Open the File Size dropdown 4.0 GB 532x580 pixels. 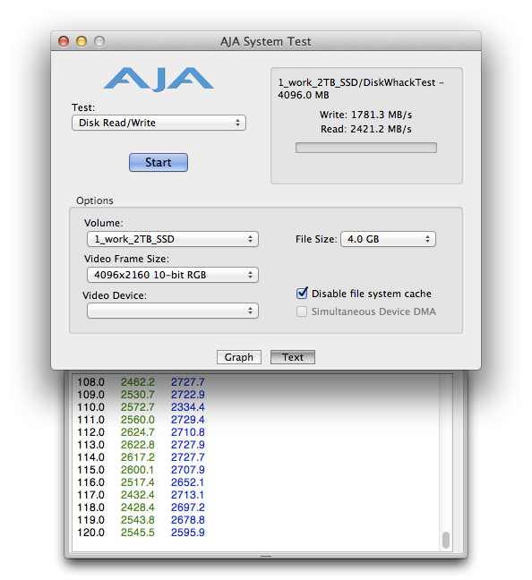pyautogui.click(x=388, y=239)
